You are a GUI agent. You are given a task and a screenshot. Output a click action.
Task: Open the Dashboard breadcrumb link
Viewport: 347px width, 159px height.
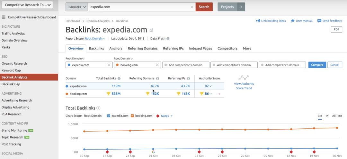coord(73,21)
